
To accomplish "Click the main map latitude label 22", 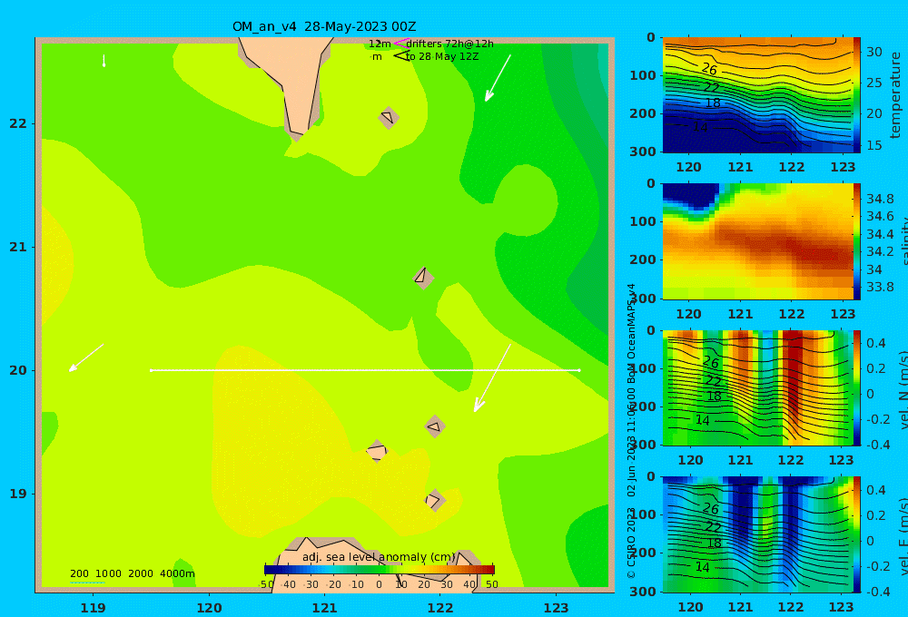I will click(x=18, y=123).
